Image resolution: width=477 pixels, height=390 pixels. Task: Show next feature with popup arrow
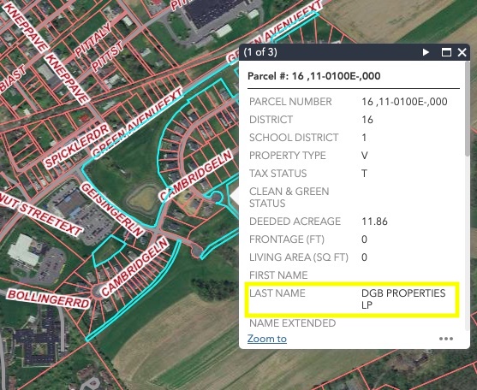426,52
